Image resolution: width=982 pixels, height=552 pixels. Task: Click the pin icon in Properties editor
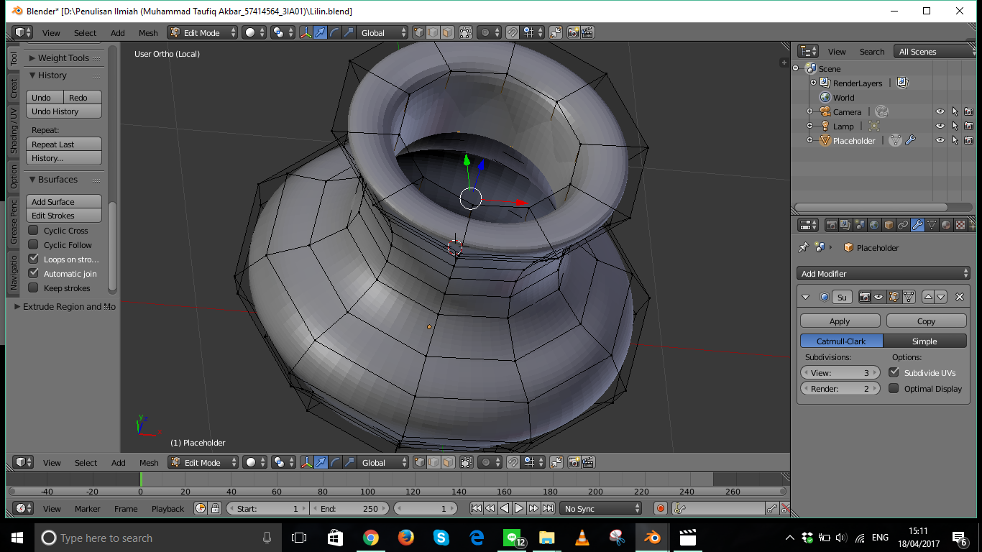[804, 247]
